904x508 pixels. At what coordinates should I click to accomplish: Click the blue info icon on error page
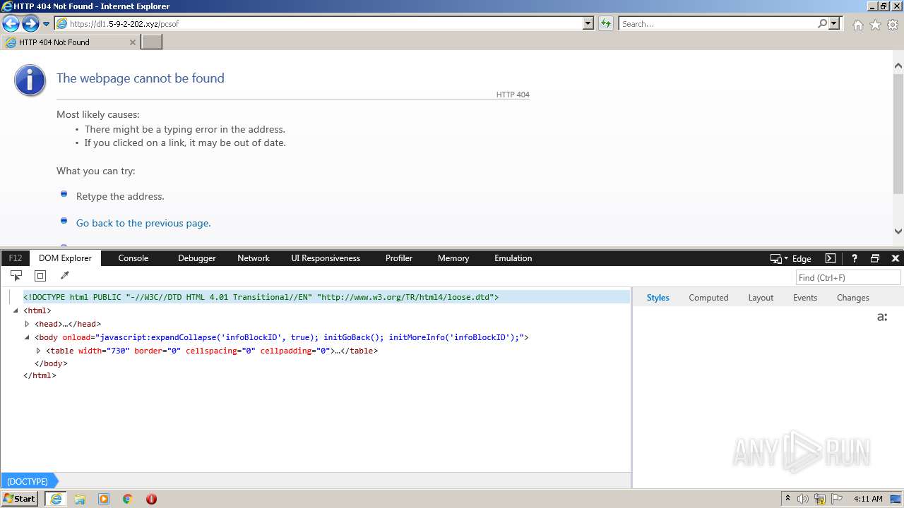pos(30,80)
